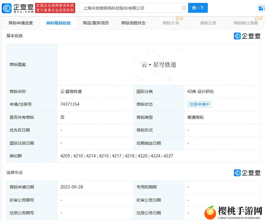Click the 国际分类 field label
This screenshot has width=265, height=221.
tap(145, 91)
